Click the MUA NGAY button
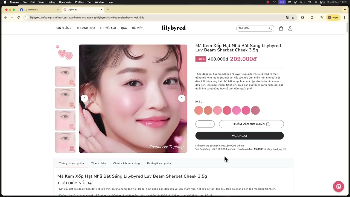The width and height of the screenshot is (350, 197). click(240, 136)
